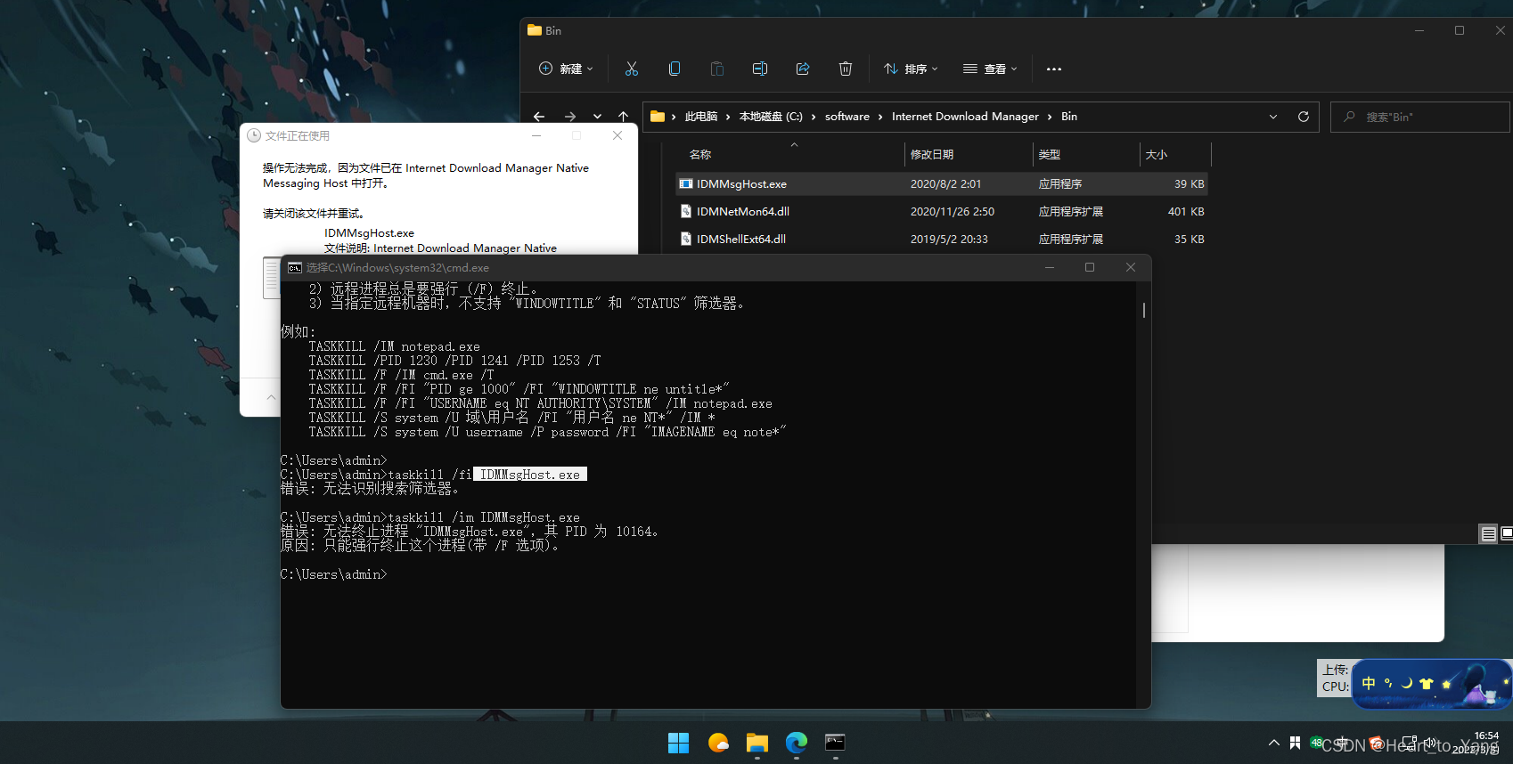Sort by 大小 column header
Viewport: 1513px width, 764px height.
click(1157, 154)
